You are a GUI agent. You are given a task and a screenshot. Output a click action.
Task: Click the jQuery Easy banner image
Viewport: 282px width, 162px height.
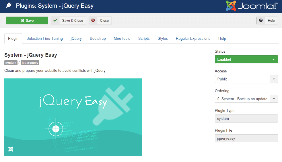point(73,117)
